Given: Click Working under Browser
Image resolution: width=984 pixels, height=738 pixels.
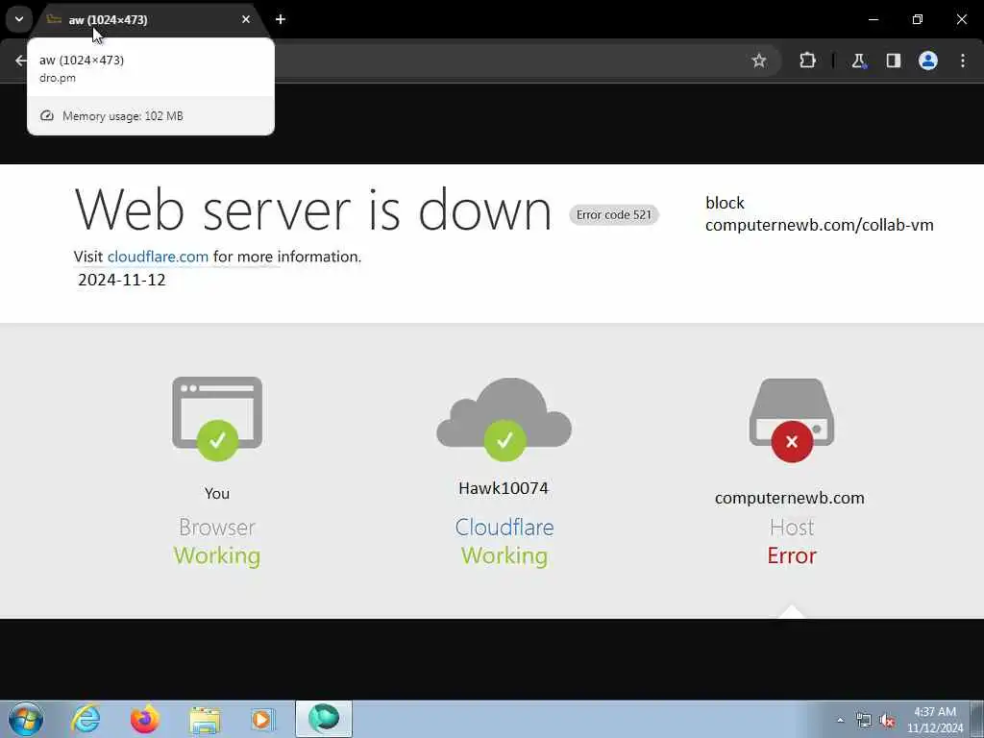Looking at the screenshot, I should coord(217,556).
